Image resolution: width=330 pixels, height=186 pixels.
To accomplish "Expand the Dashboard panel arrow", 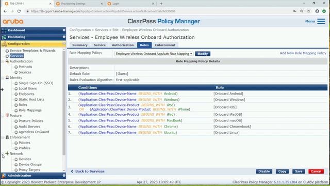I will point(64,30).
